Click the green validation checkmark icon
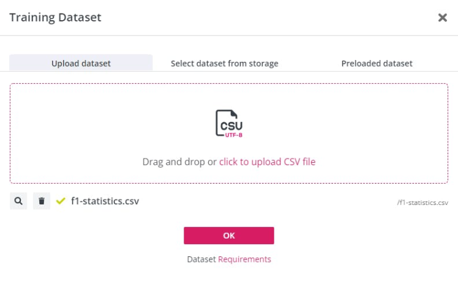This screenshot has width=458, height=287. (x=61, y=201)
